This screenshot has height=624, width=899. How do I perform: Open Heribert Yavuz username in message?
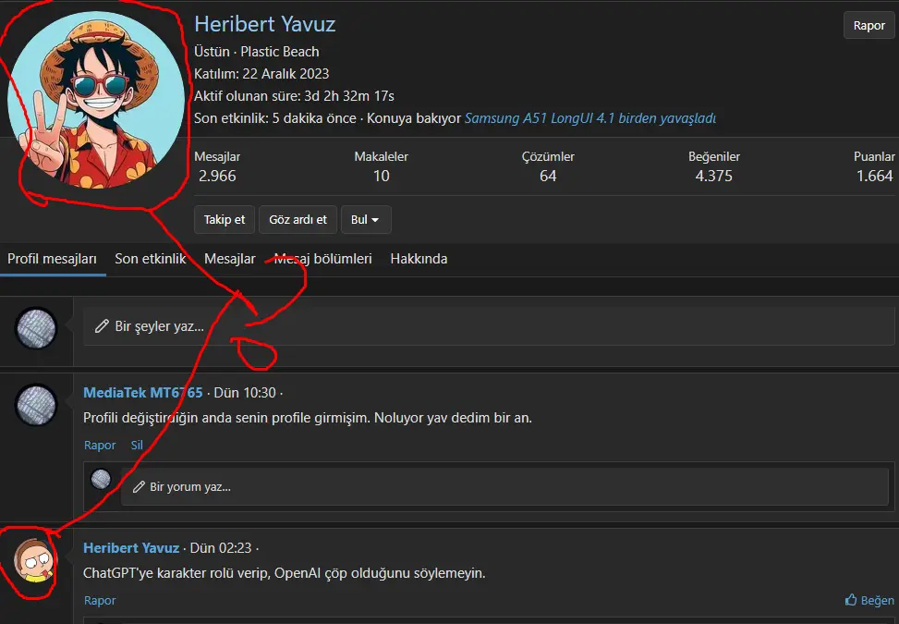pyautogui.click(x=131, y=548)
